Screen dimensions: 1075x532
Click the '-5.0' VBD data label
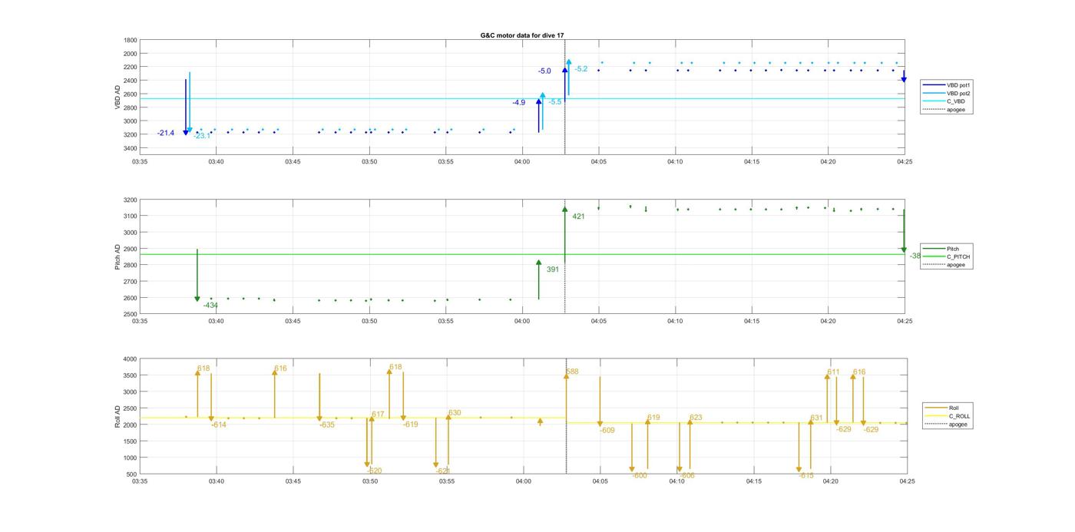pyautogui.click(x=544, y=71)
